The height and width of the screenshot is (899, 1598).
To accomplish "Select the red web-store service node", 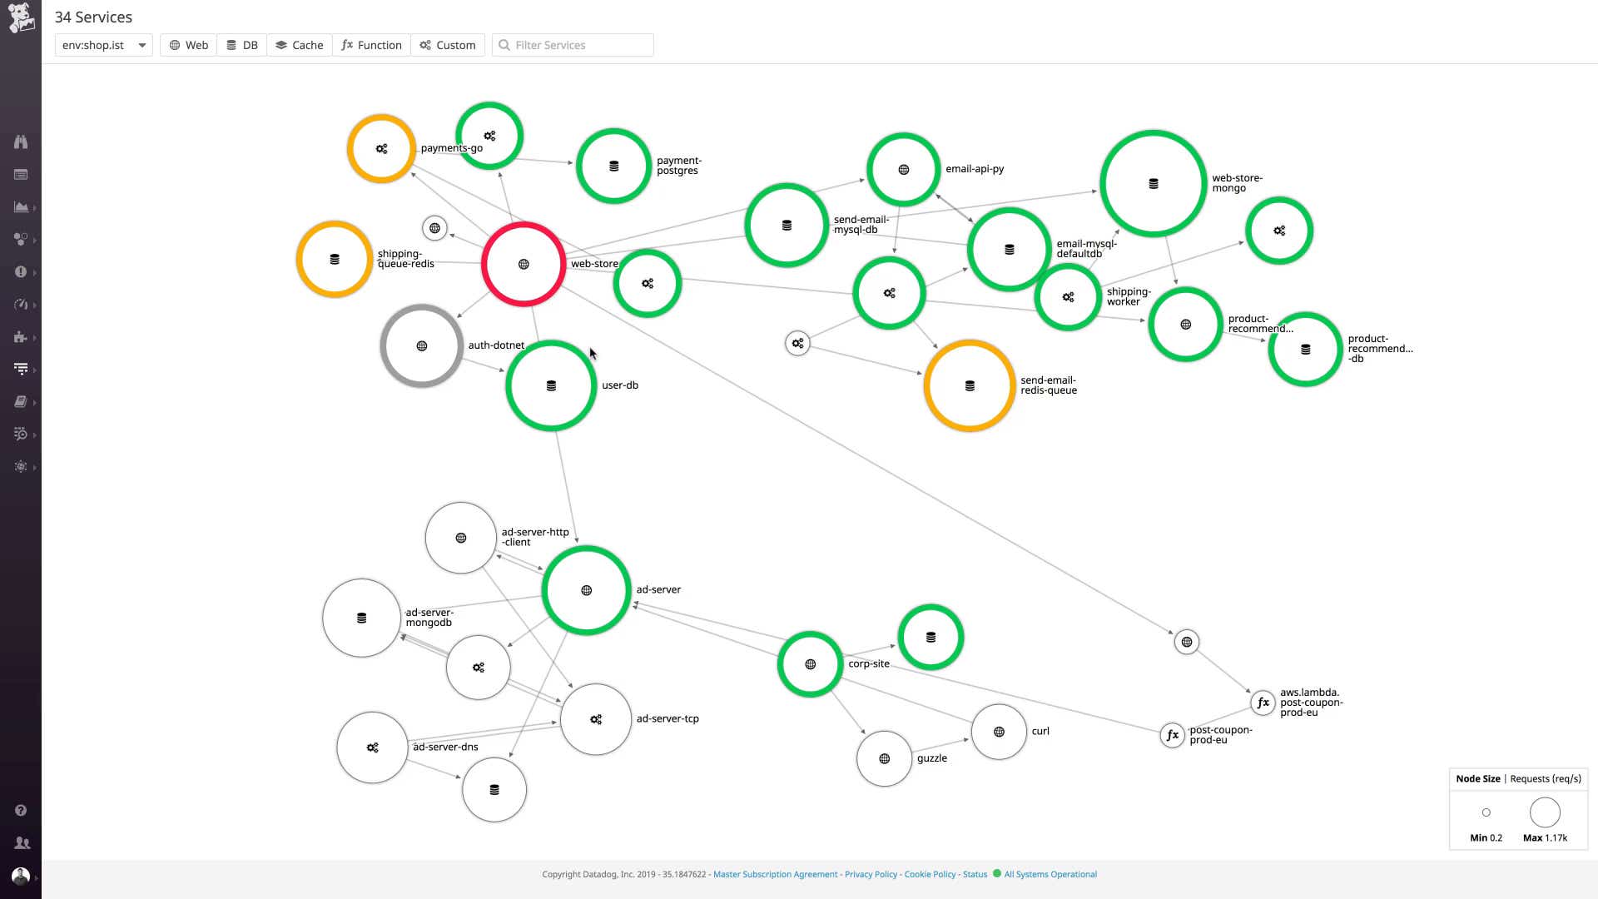I will pos(524,264).
